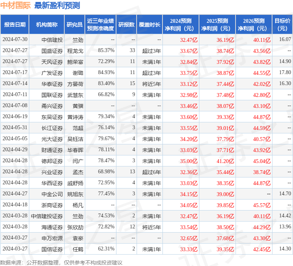Select the 2024-04-29 report date
The image size is (293, 266).
[15, 149]
